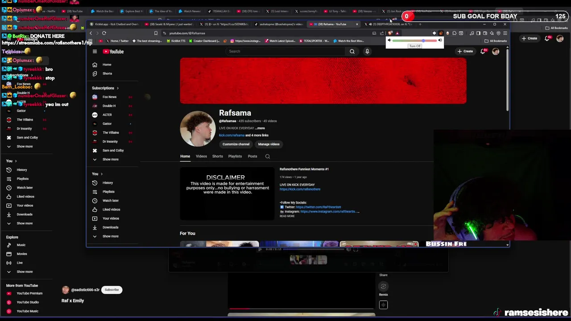
Task: Click Manage videos button
Action: (x=269, y=144)
